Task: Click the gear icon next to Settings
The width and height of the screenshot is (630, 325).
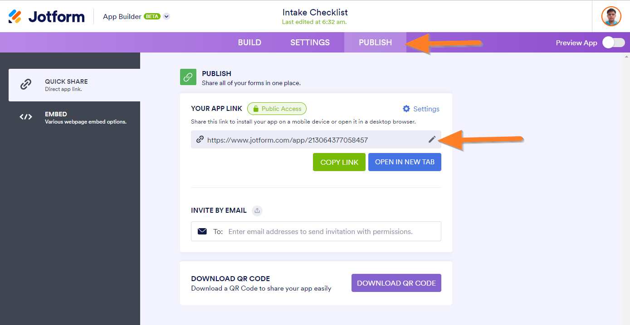Action: click(406, 109)
